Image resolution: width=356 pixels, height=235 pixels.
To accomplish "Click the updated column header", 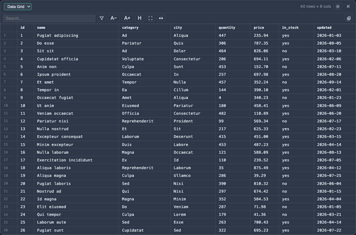I will (x=335, y=28).
